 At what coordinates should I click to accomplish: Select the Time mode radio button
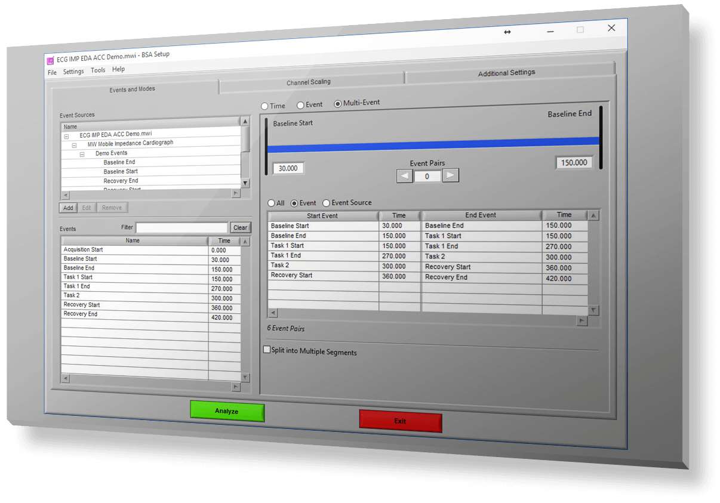pyautogui.click(x=264, y=106)
